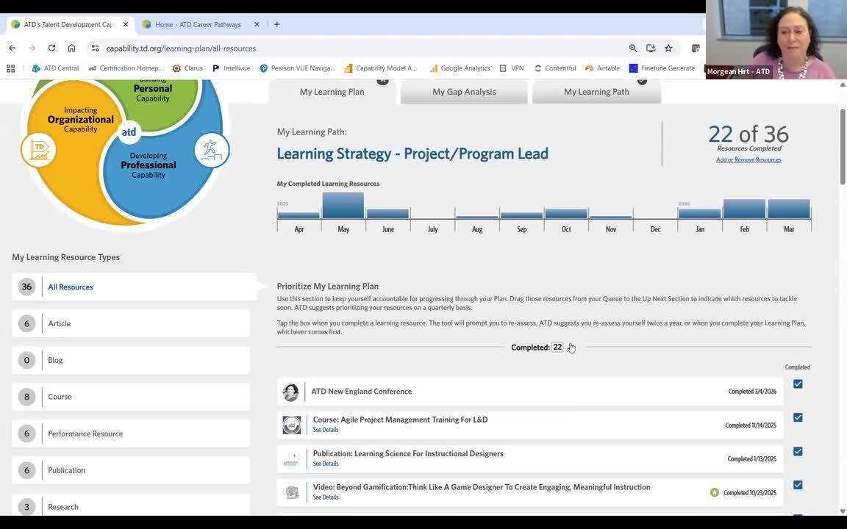Screen dimensions: 847x529
Task: Click the browser home icon
Action: click(71, 48)
